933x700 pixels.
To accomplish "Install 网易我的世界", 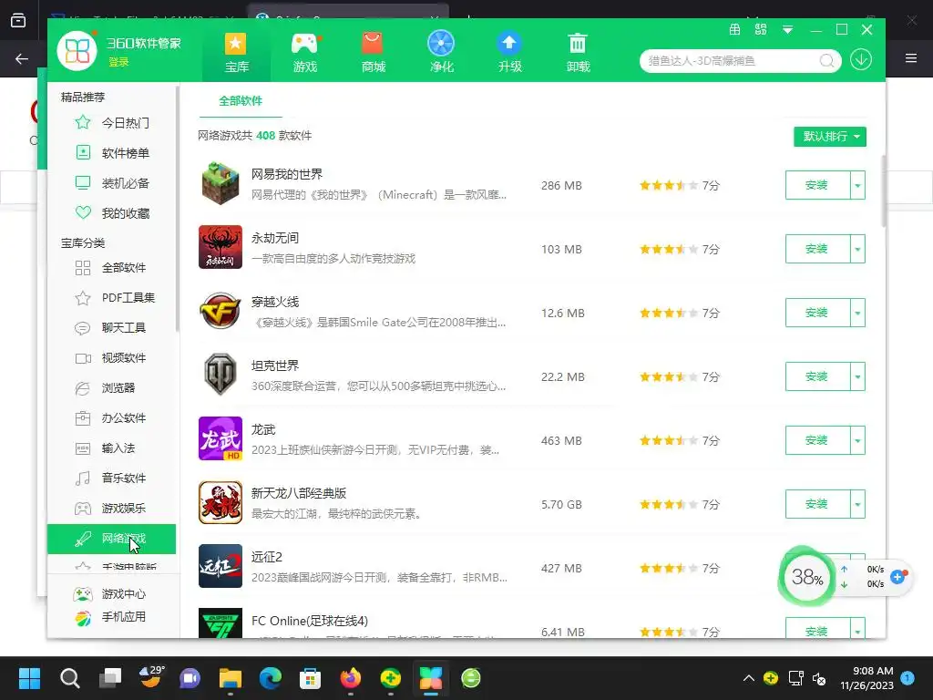I will point(817,185).
